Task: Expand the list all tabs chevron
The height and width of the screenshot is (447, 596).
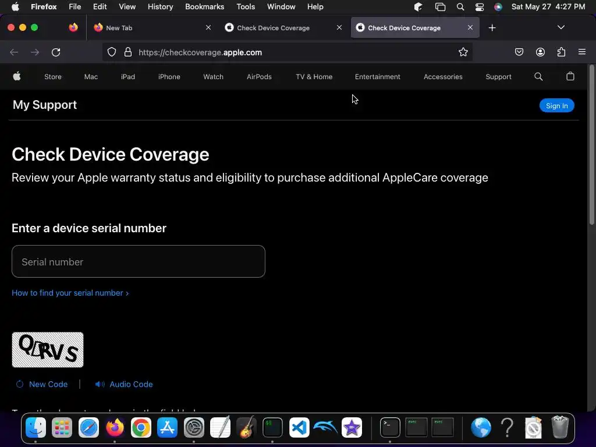Action: (561, 27)
